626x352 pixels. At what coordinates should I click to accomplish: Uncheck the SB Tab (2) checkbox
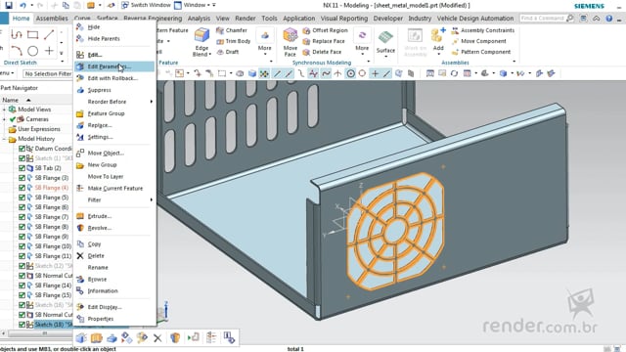pyautogui.click(x=22, y=168)
